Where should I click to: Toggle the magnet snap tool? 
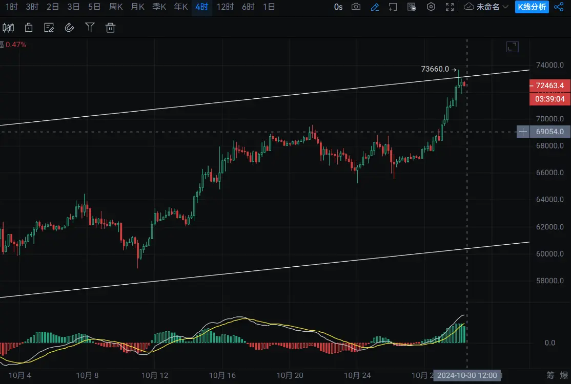pos(69,28)
